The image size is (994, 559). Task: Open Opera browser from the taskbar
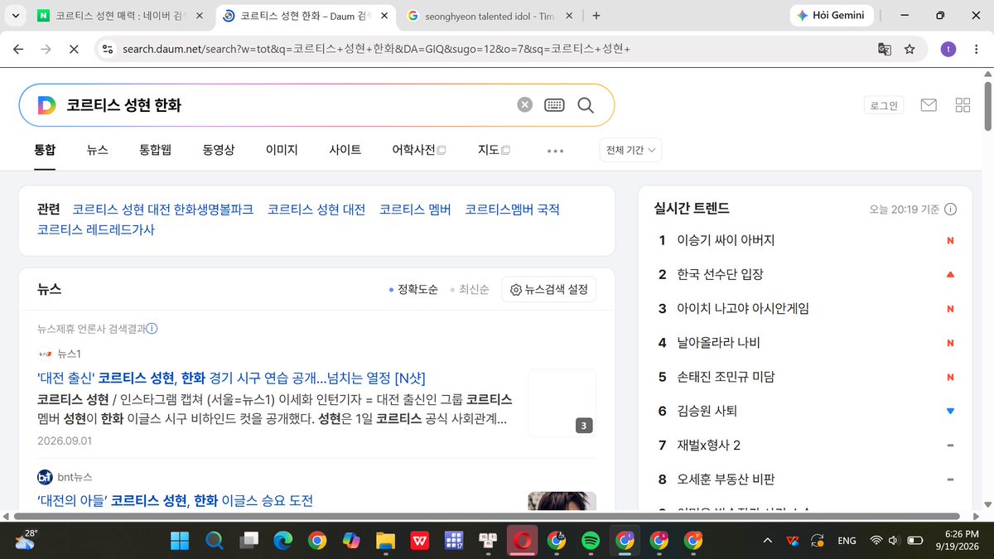[x=522, y=541]
